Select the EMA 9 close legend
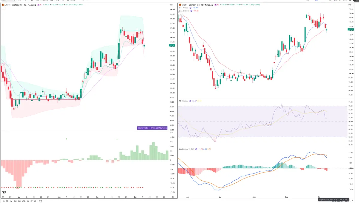This screenshot has height=203, width=359. [x=184, y=8]
